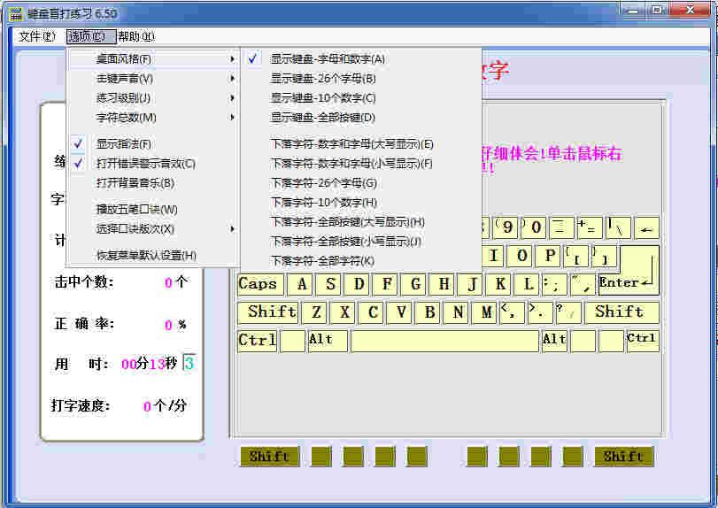Click the olive right Shift finger indicator
This screenshot has height=508, width=718.
point(623,457)
